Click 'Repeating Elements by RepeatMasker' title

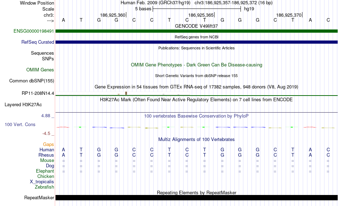196,193
